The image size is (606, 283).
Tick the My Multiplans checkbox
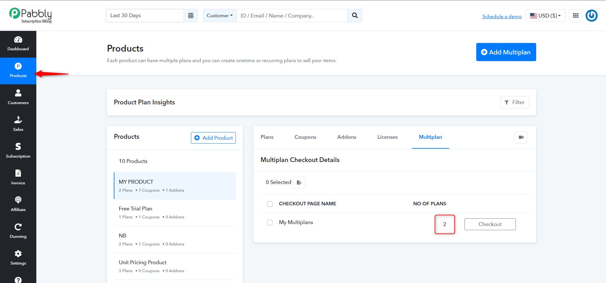[x=270, y=223]
